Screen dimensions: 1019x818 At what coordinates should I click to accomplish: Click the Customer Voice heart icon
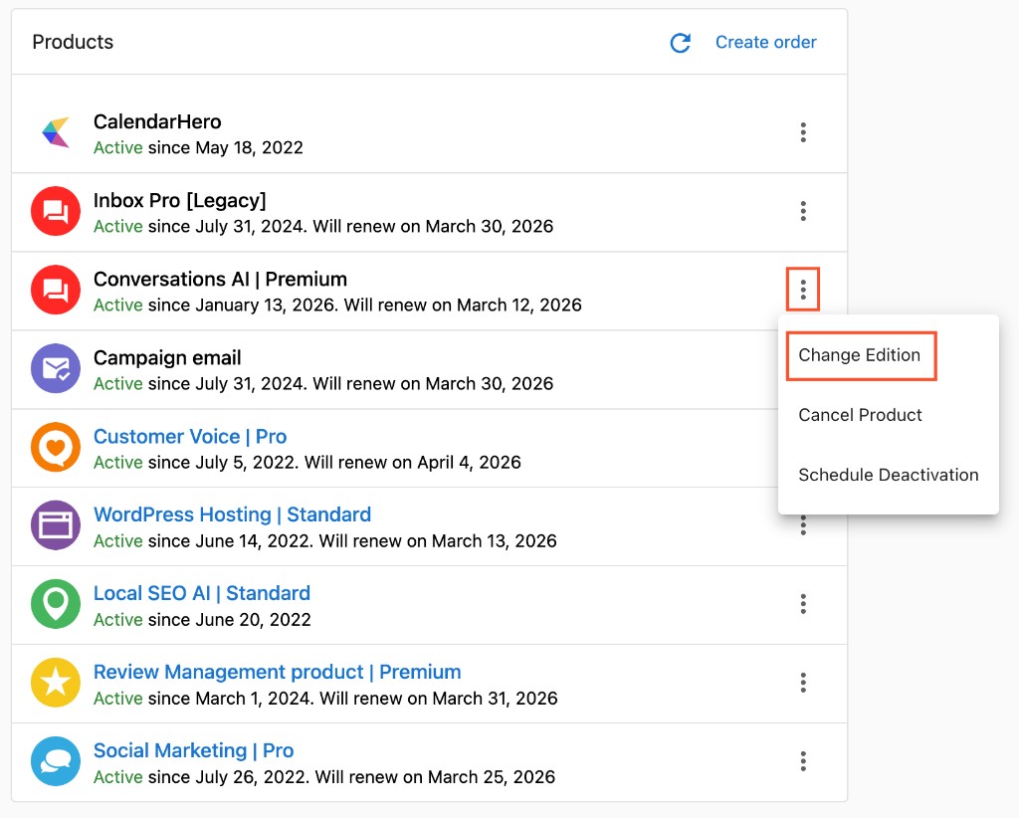pos(56,447)
